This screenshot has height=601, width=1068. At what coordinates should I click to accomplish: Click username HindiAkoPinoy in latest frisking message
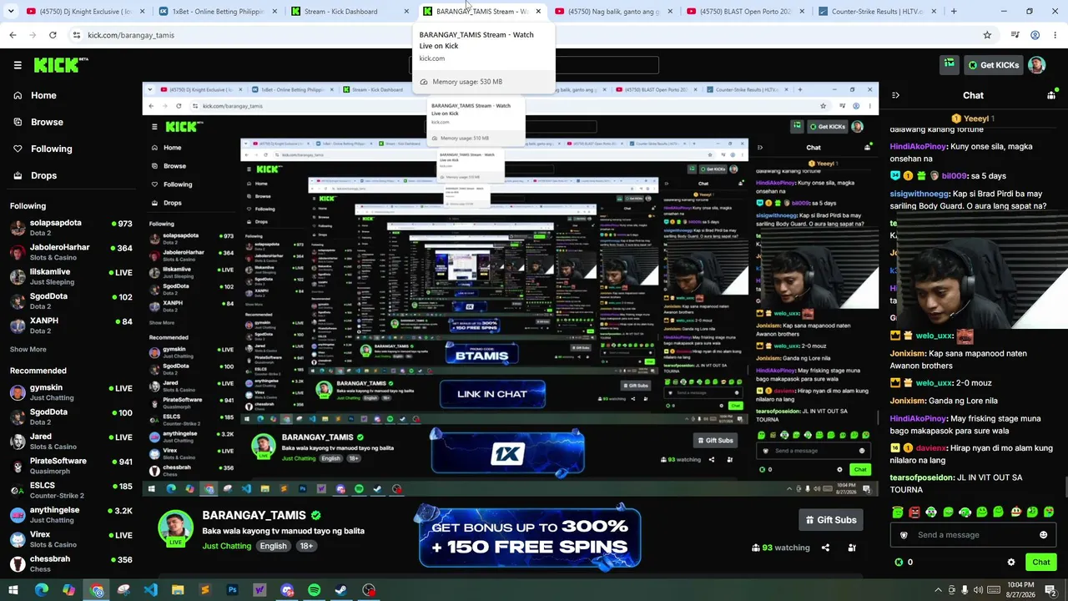click(919, 418)
